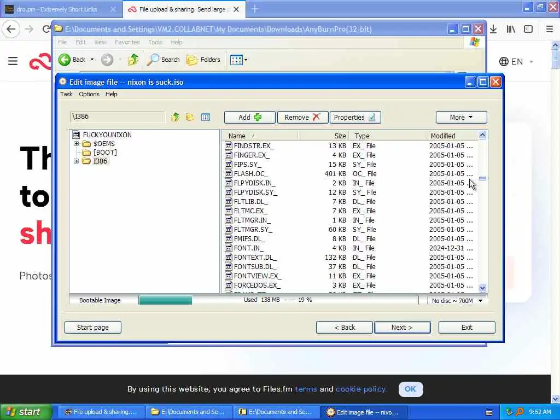Click the FLTMGR.SY_ file icon

click(x=229, y=229)
